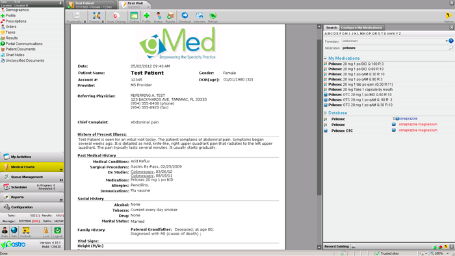Image resolution: width=455 pixels, height=256 pixels.
Task: Click the formulary help question icon
Action: pyautogui.click(x=451, y=41)
